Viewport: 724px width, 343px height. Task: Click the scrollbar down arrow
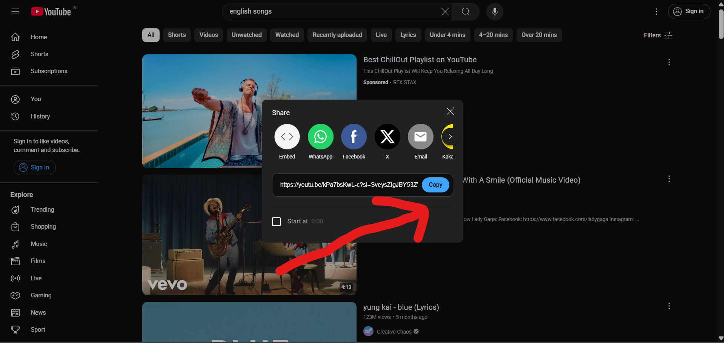click(721, 338)
